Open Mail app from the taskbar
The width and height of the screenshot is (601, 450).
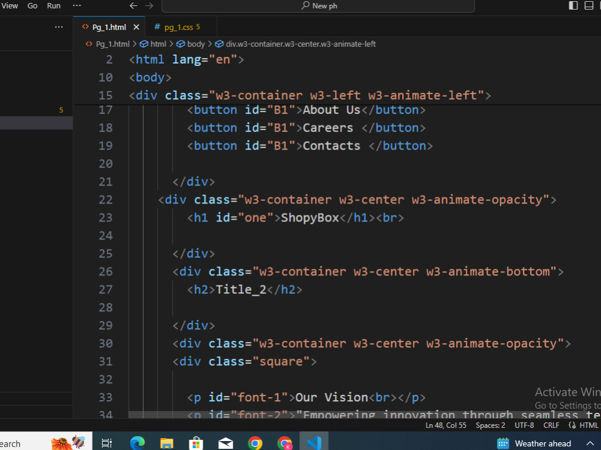click(225, 443)
